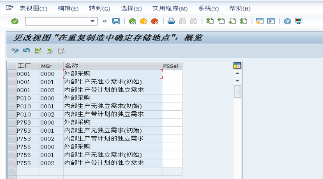323x179 pixels.
Task: Open the 帮助(H) menu
Action: click(240, 9)
